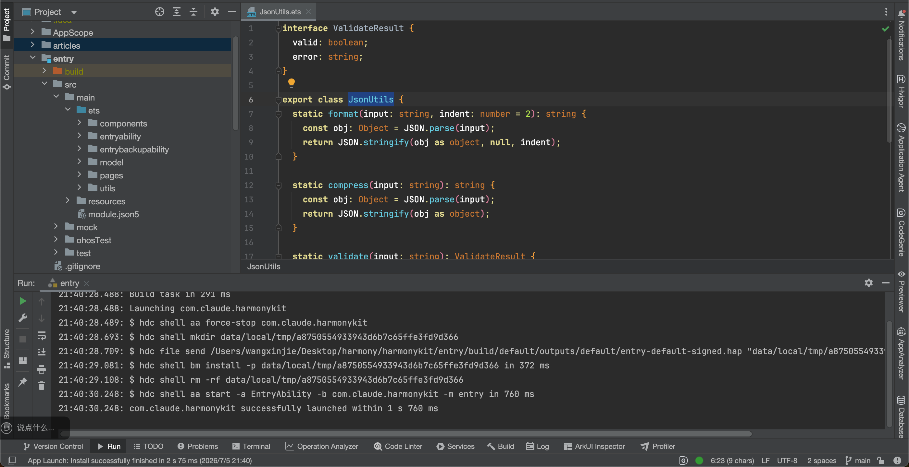
Task: Open the AppAnalyzer side panel
Action: point(902,353)
